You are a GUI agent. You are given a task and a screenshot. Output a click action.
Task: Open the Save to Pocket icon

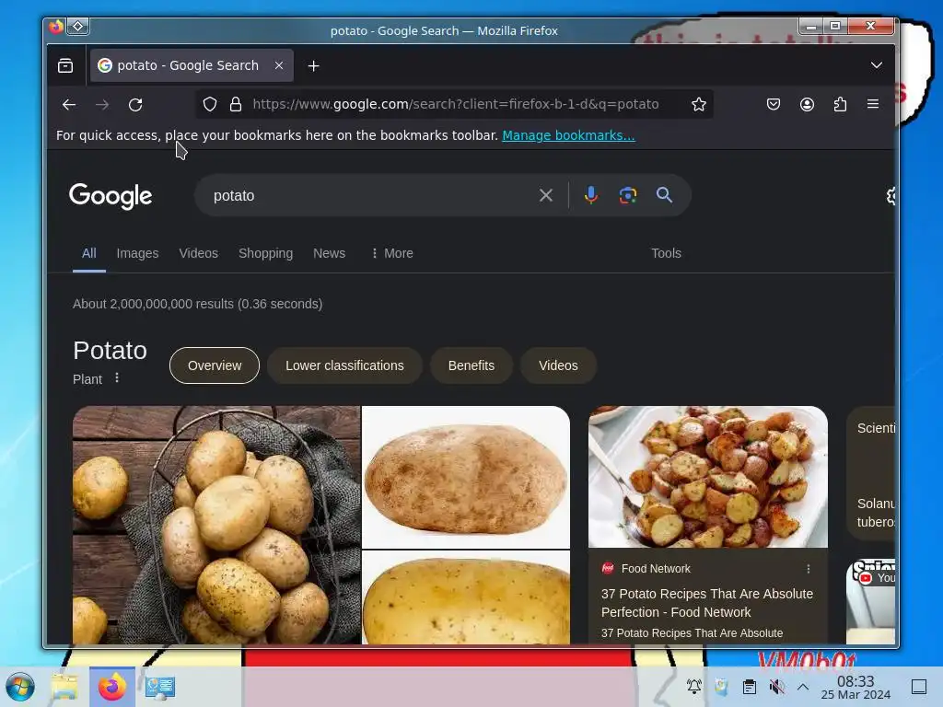[774, 105]
